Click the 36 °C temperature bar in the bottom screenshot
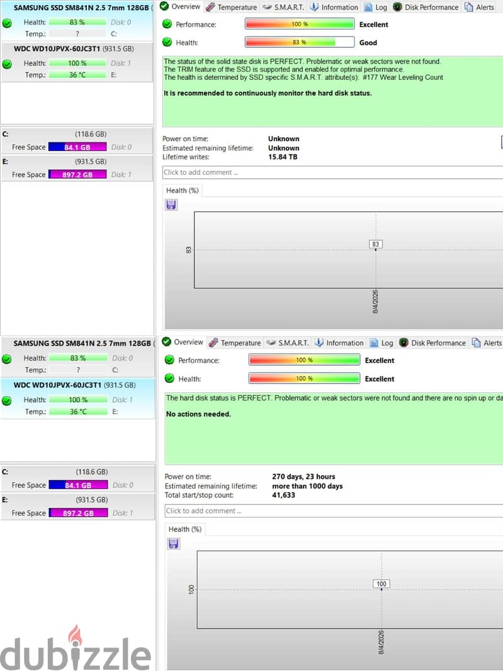The height and width of the screenshot is (671, 503). coord(78,412)
